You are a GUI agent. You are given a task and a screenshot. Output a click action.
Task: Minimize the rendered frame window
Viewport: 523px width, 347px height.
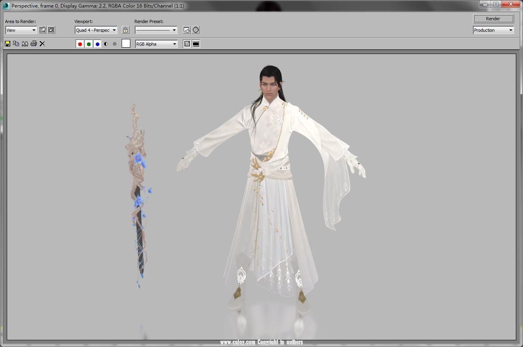tap(484, 4)
